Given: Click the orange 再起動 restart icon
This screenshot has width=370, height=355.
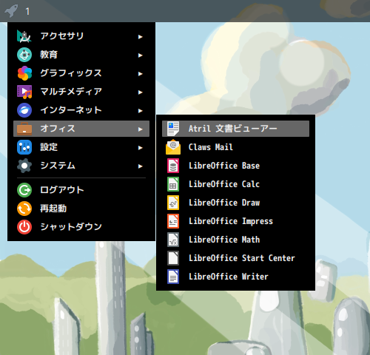Looking at the screenshot, I should point(24,209).
